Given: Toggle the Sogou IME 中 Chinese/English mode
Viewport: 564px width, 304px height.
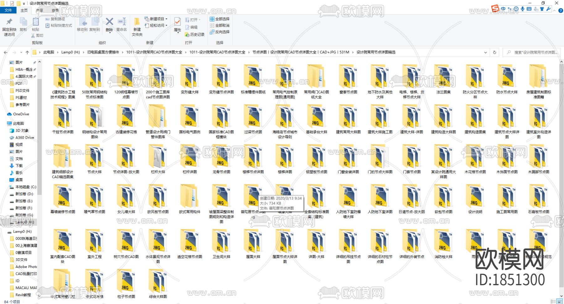Looking at the screenshot, I should coord(503,9).
